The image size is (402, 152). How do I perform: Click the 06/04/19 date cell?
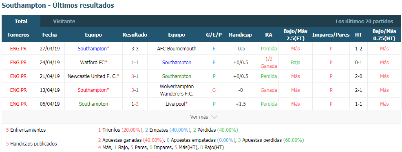(x=50, y=104)
